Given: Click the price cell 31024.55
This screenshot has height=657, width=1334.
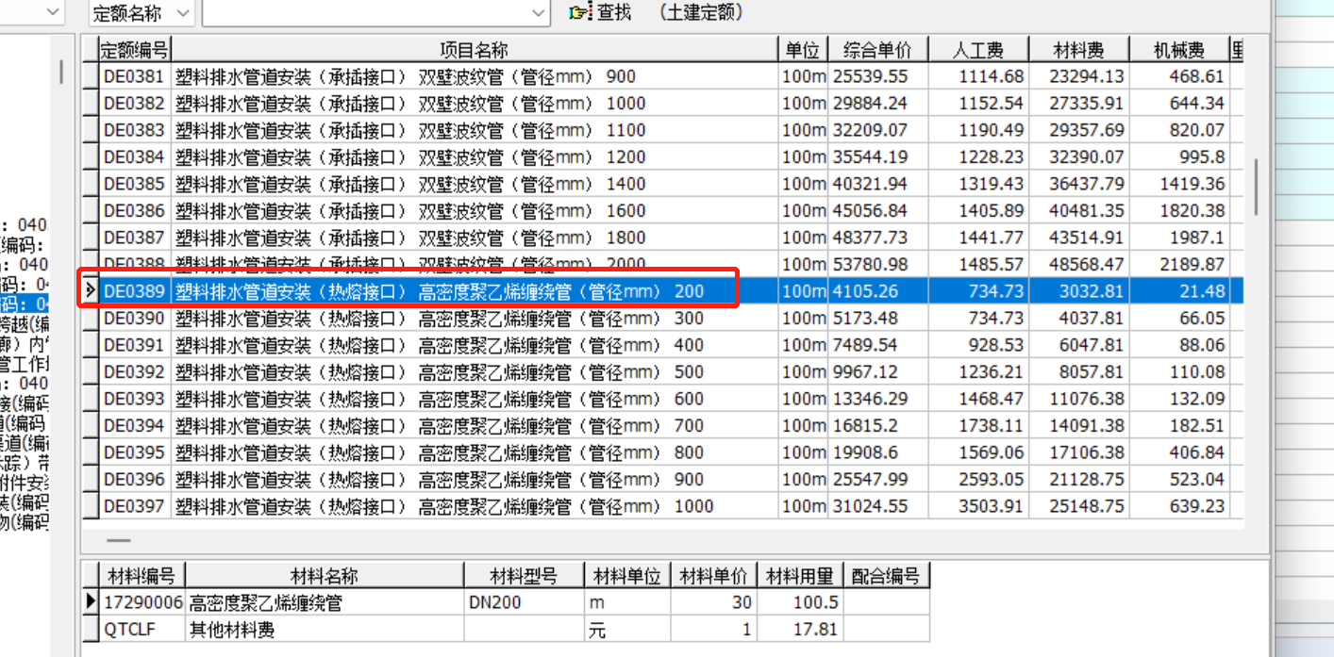Looking at the screenshot, I should [878, 506].
